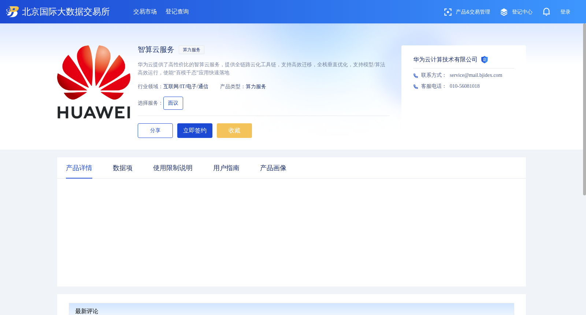Click the Beijing Data Exchange logo icon
Image resolution: width=586 pixels, height=315 pixels.
click(x=12, y=12)
